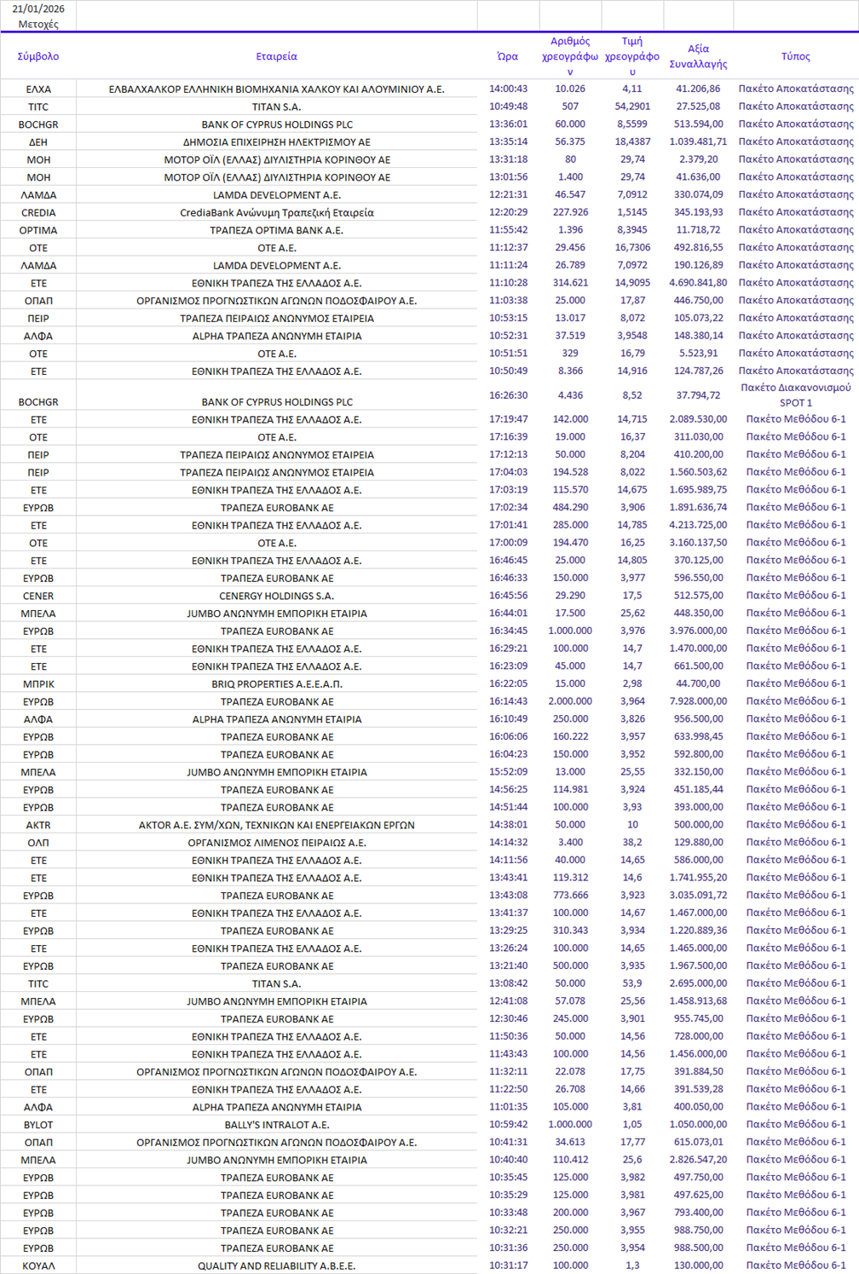Click time cell 14:00:43
Screen dimensions: 859x1274
(x=508, y=89)
